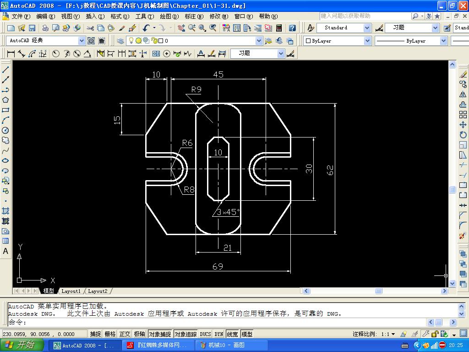Click the drawing area vertical scrollbar down arrow

pos(452,283)
